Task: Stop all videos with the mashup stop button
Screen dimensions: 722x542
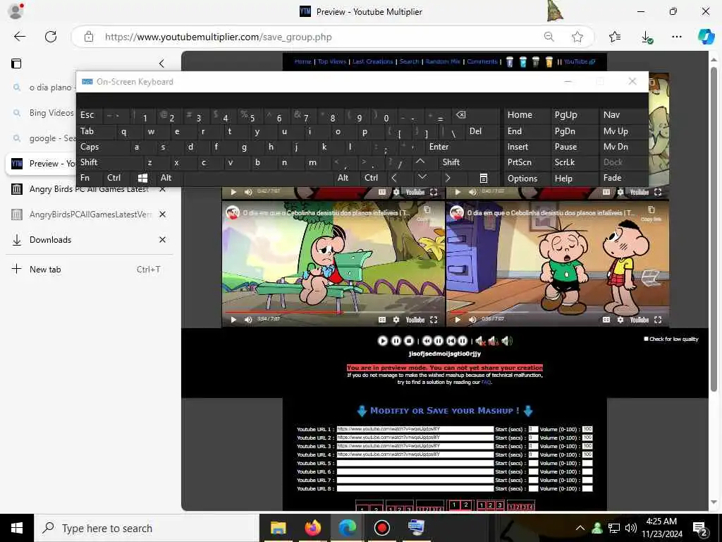Action: [408, 341]
